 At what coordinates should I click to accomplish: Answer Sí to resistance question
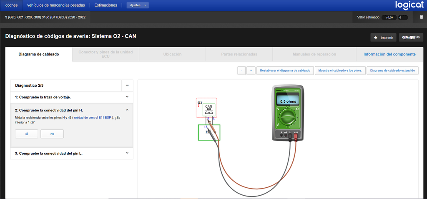coord(27,134)
